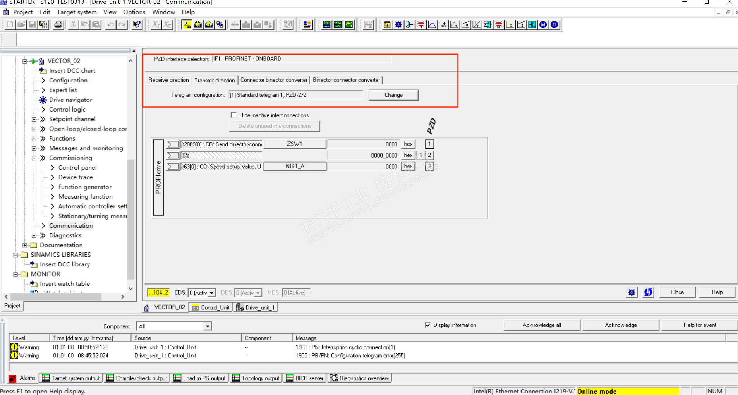
Task: Click the r2089[0] source interconnection field
Action: pyautogui.click(x=221, y=144)
